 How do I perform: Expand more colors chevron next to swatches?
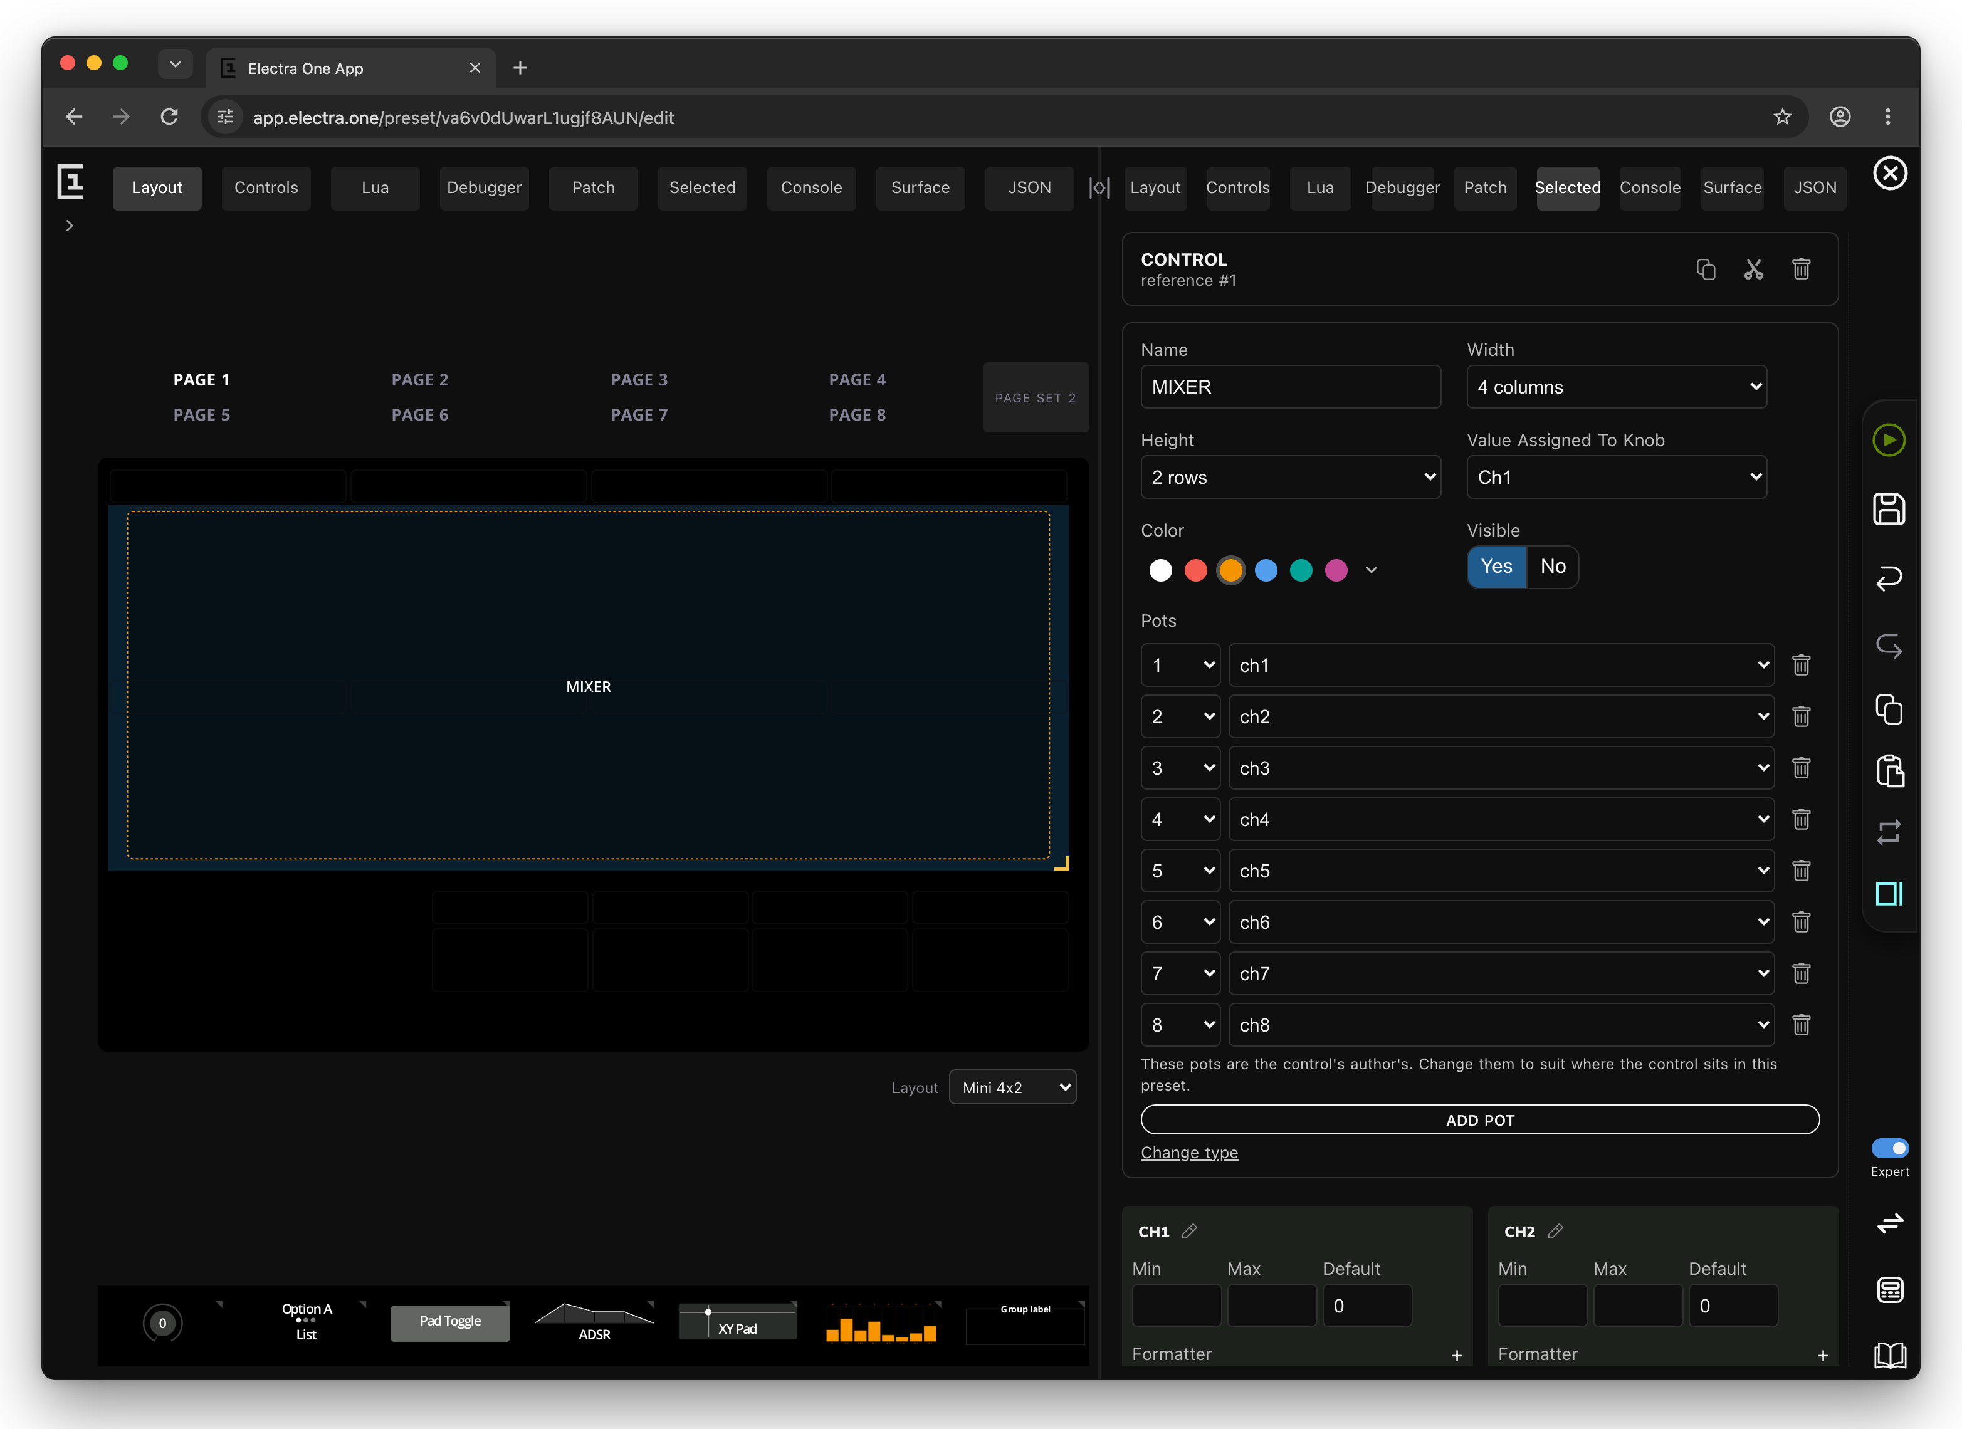(x=1371, y=570)
